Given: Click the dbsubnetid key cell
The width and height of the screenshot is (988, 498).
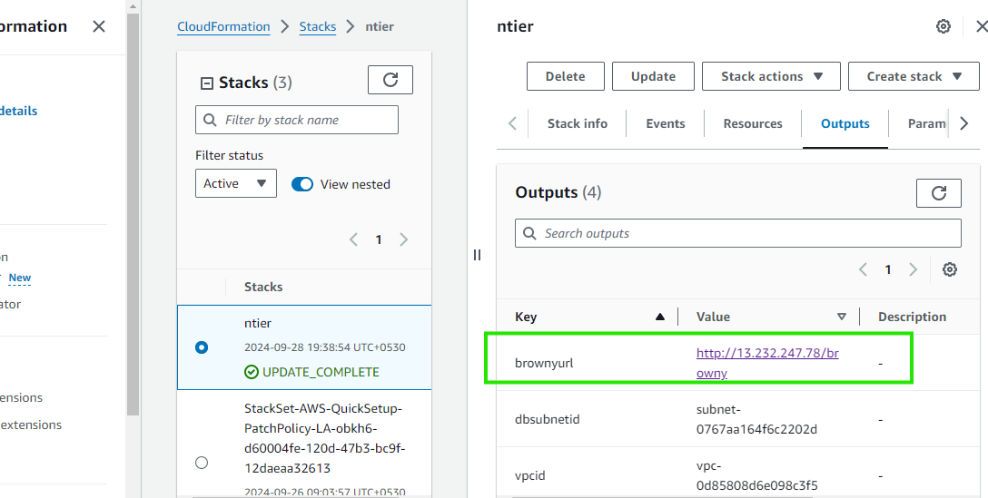Looking at the screenshot, I should pos(547,419).
